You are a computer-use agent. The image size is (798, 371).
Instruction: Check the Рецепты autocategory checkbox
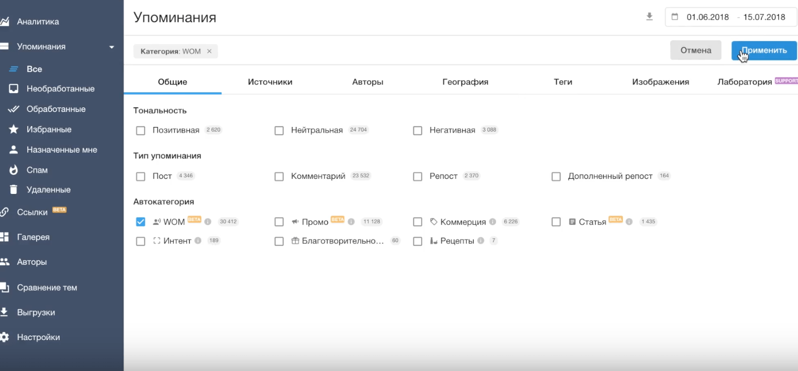[418, 241]
